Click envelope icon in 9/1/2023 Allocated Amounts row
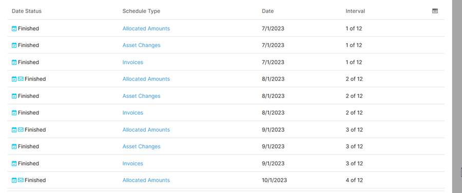The height and width of the screenshot is (193, 462). click(x=21, y=130)
